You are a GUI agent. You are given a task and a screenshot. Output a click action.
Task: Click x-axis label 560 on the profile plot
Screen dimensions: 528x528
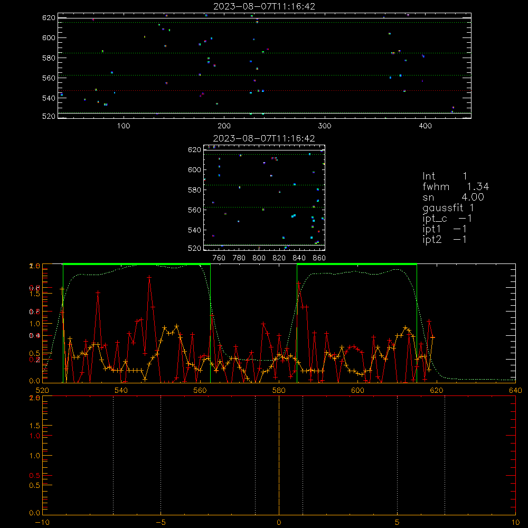coord(200,390)
